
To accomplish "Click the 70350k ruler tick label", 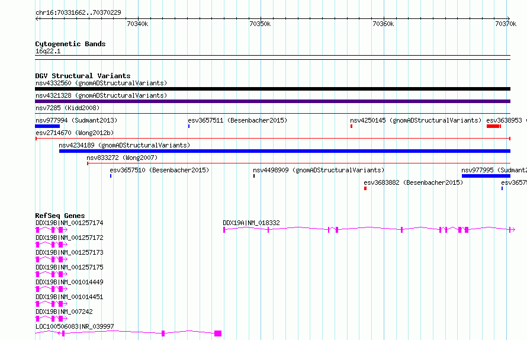I will pyautogui.click(x=260, y=24).
